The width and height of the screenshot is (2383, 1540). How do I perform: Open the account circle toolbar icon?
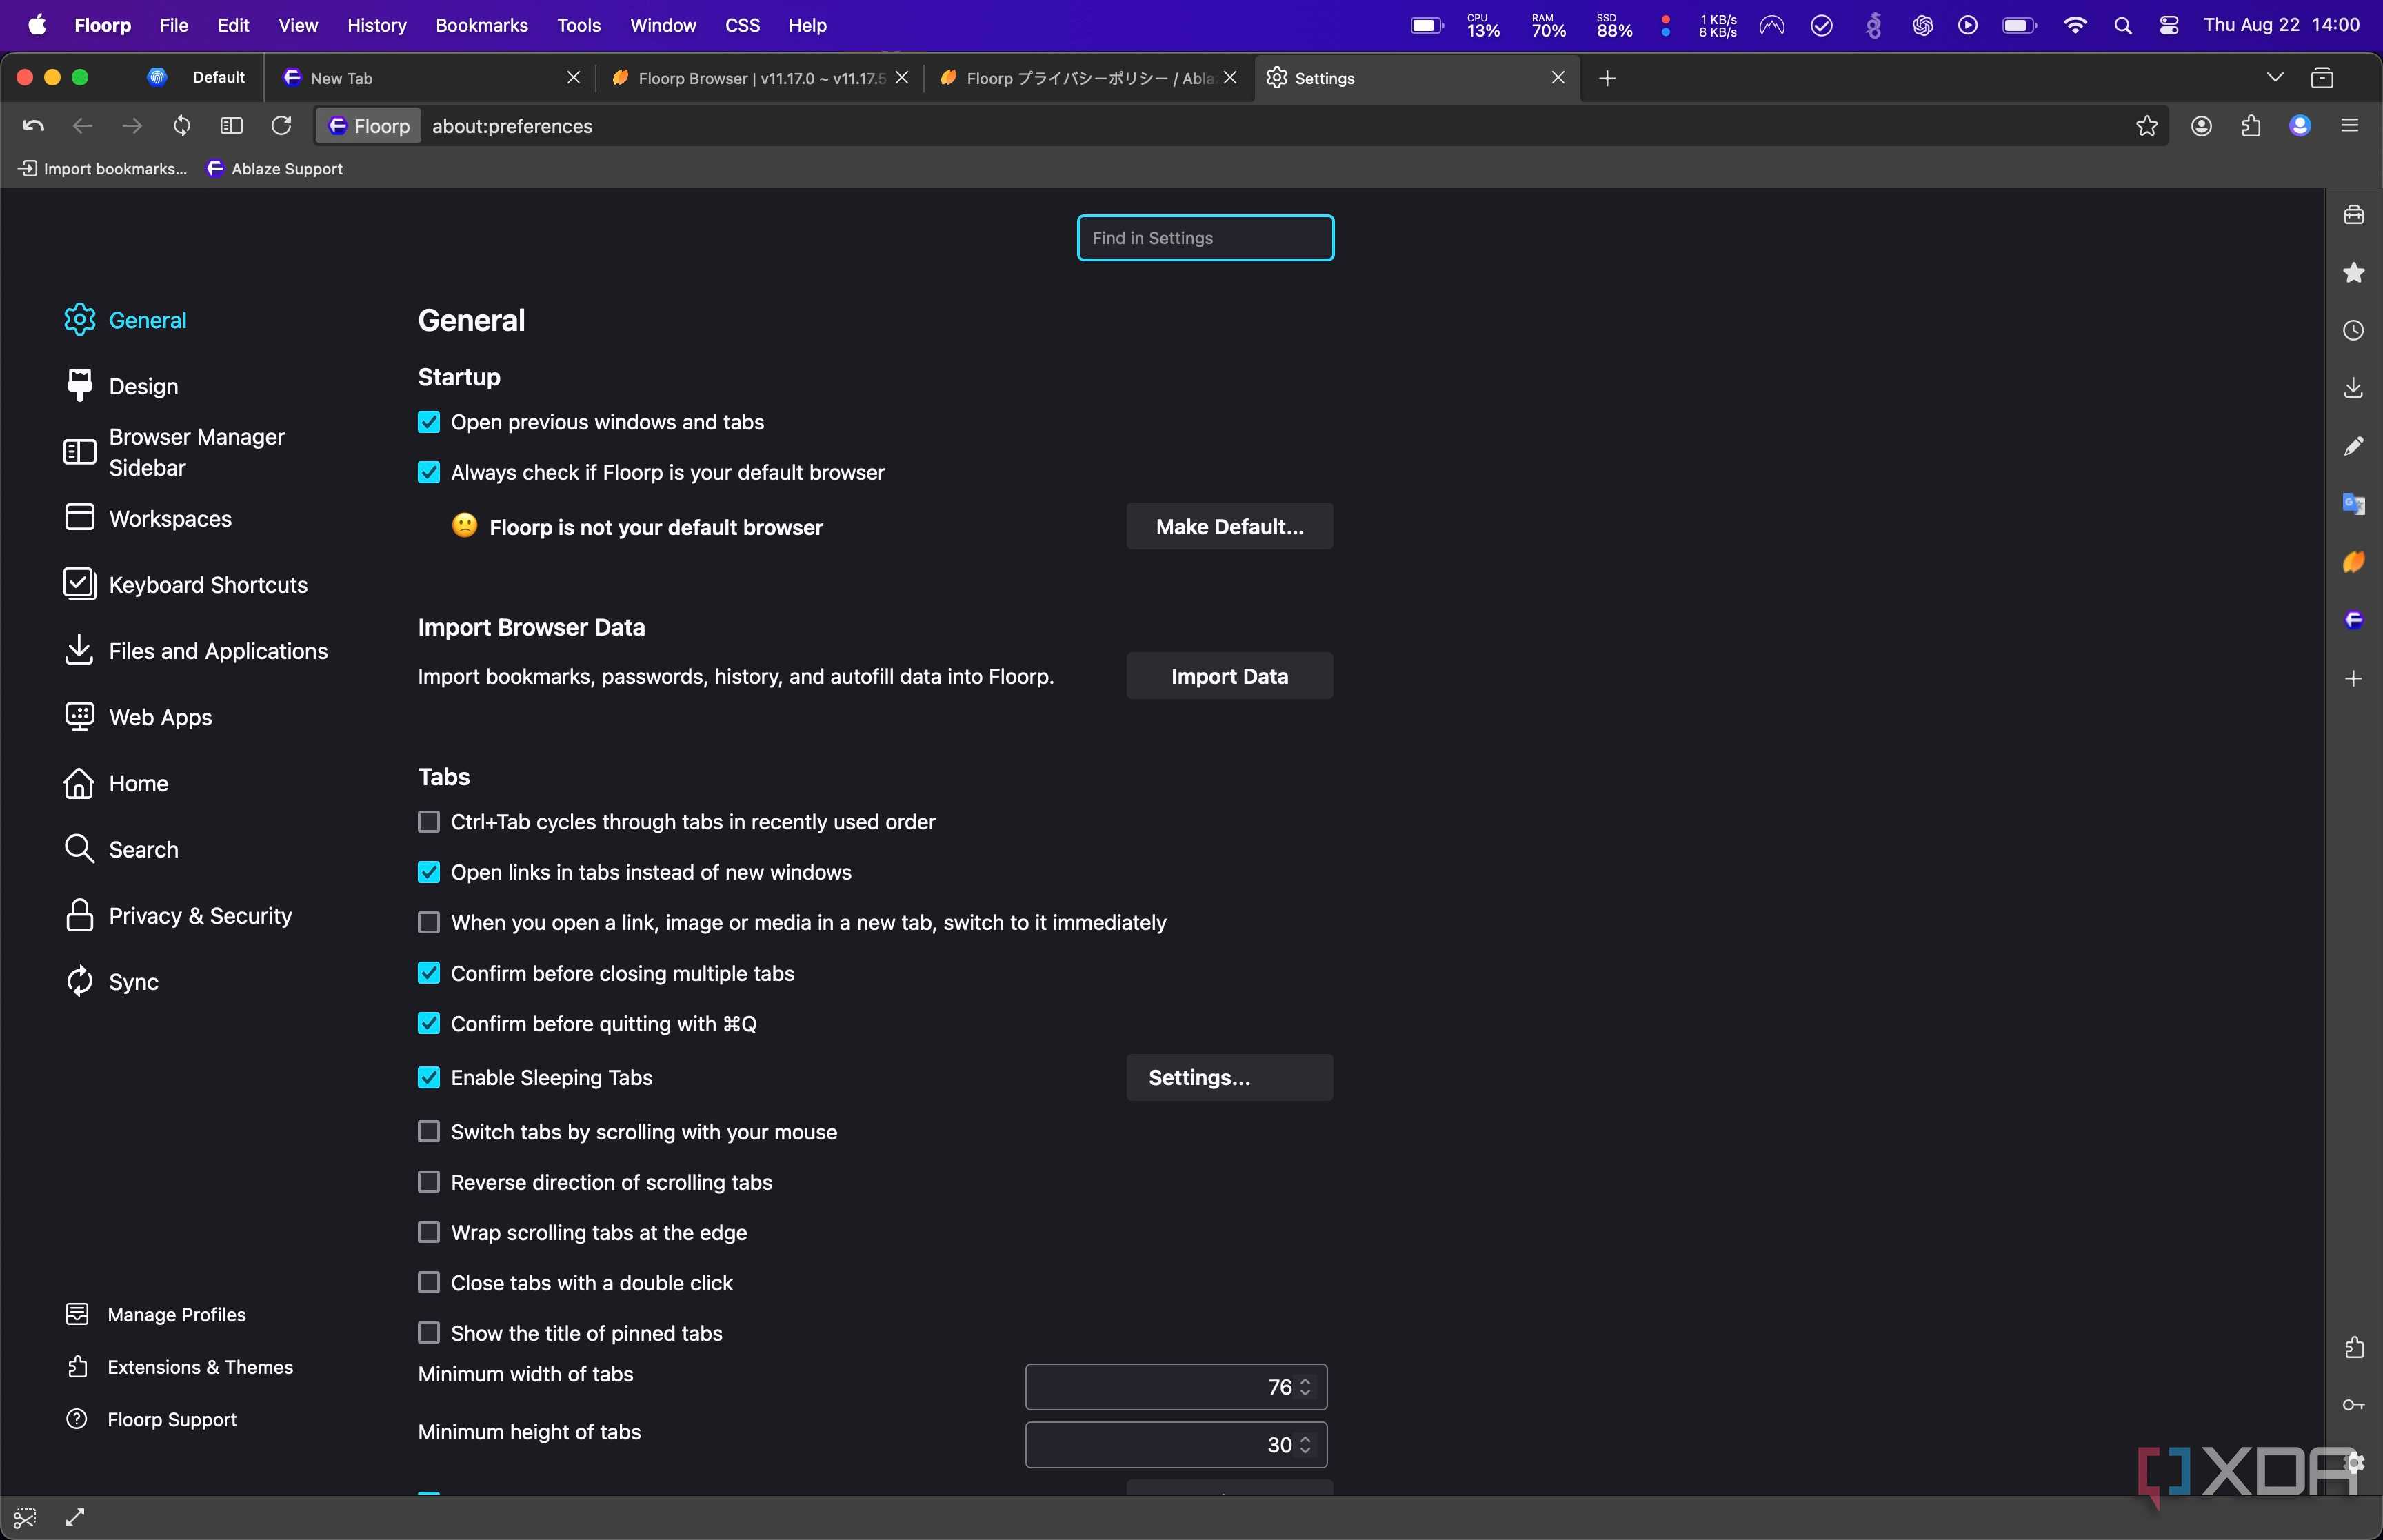click(x=2201, y=126)
